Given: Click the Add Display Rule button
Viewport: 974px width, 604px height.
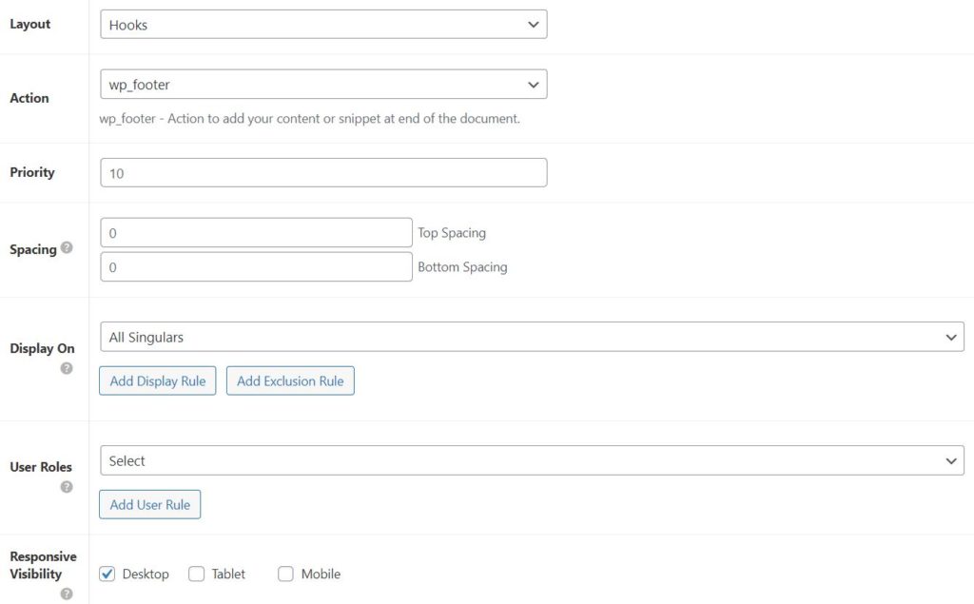Looking at the screenshot, I should pos(158,380).
